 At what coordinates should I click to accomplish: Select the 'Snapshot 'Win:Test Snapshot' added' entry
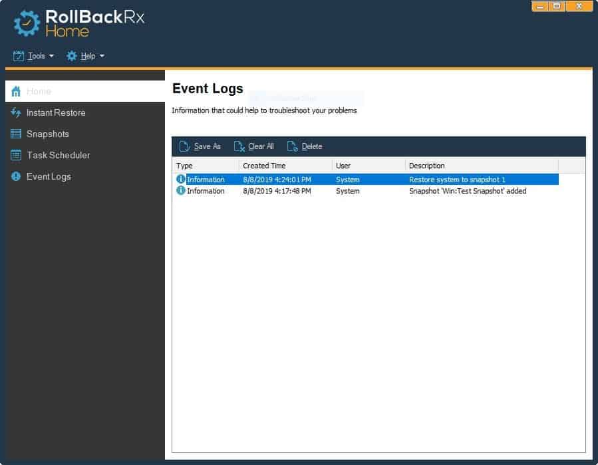click(x=367, y=191)
